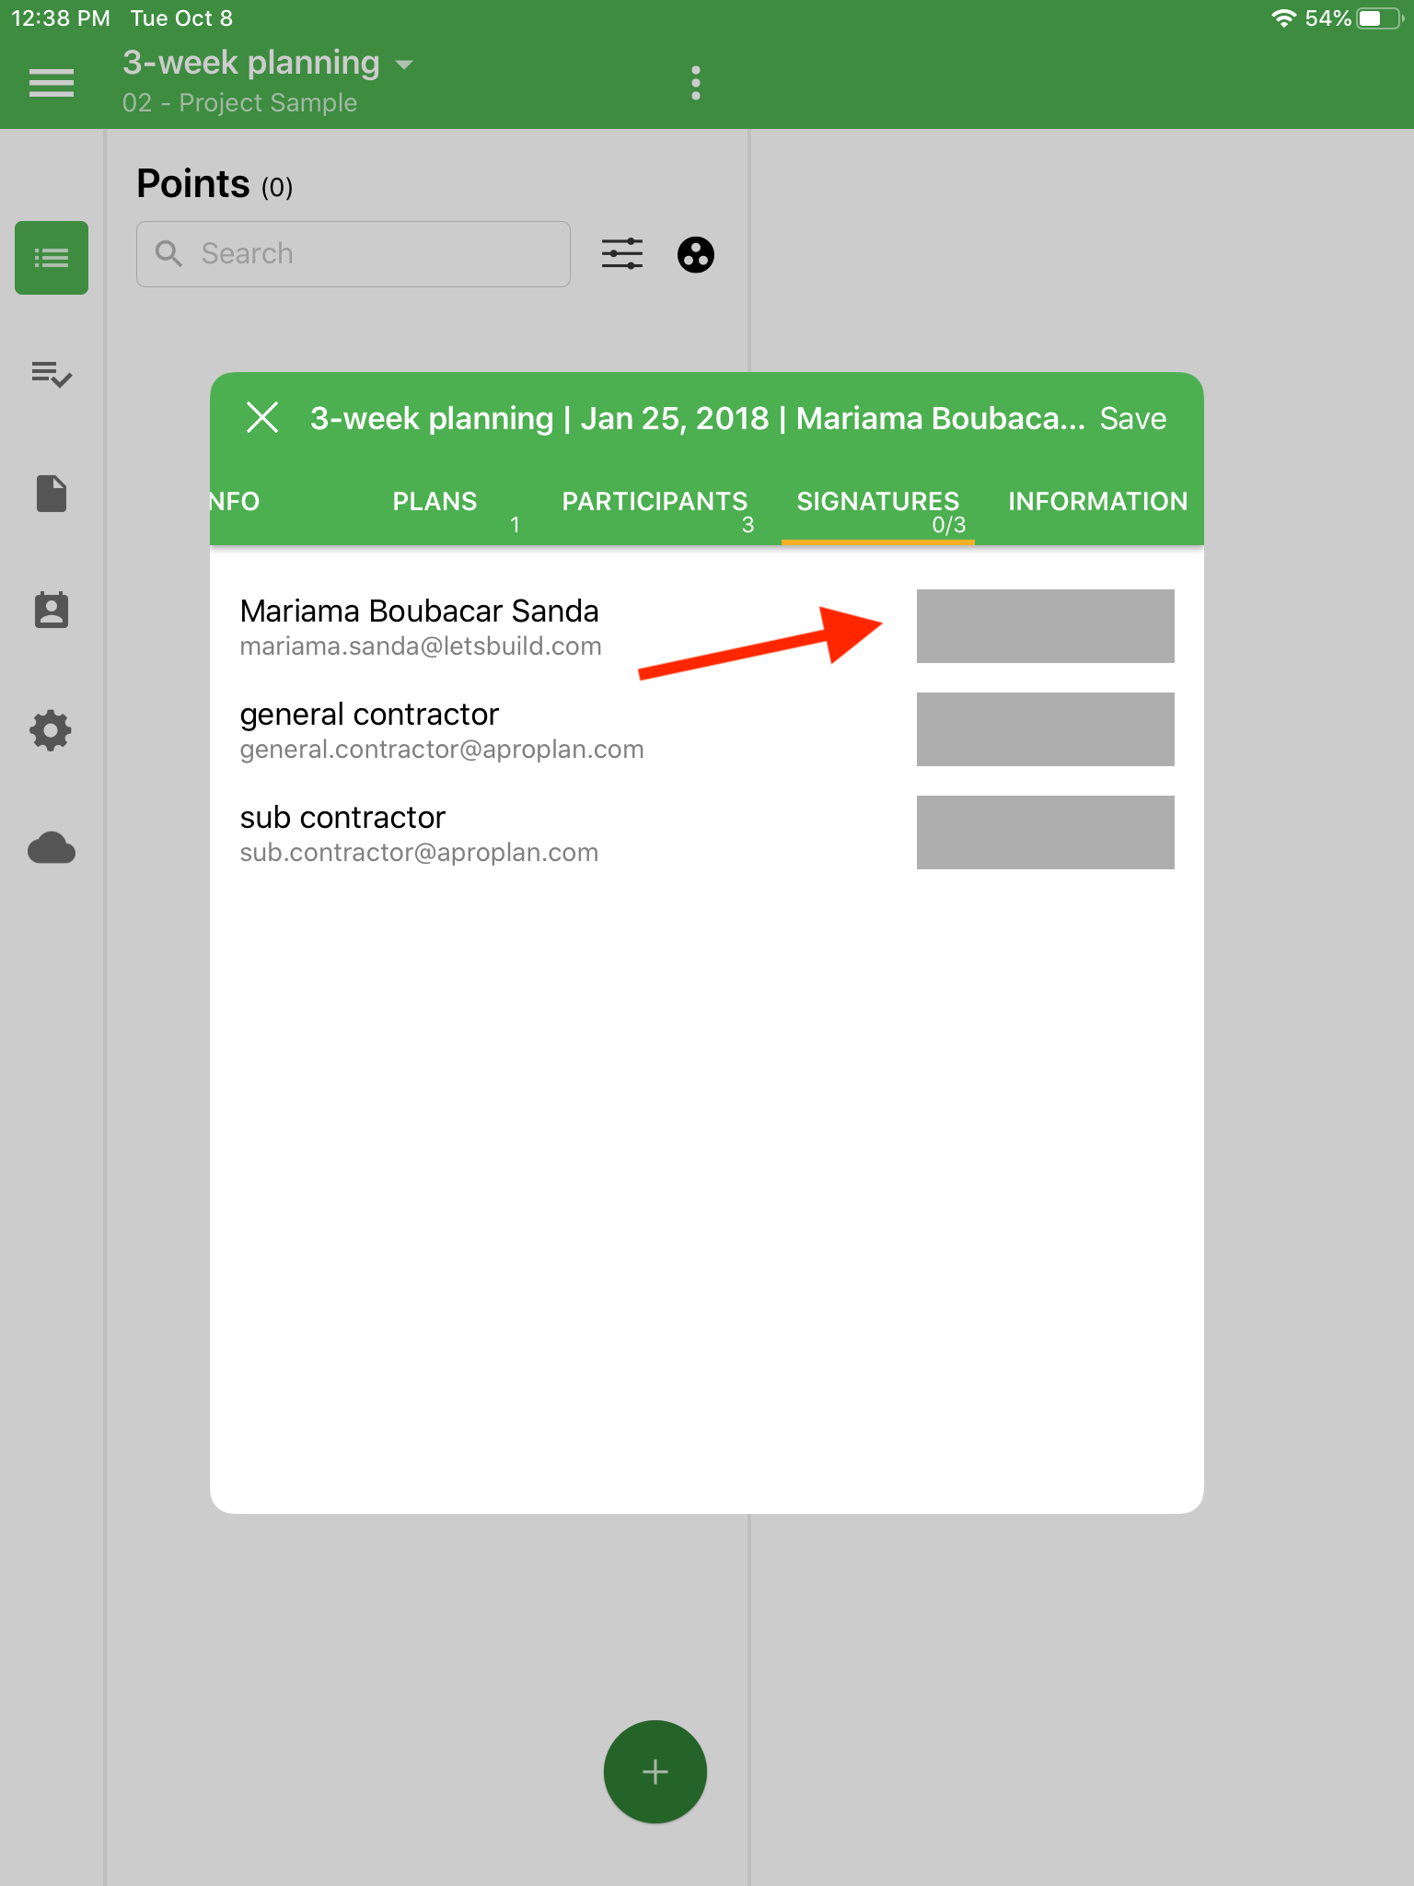Select the general contractor name

coord(369,715)
